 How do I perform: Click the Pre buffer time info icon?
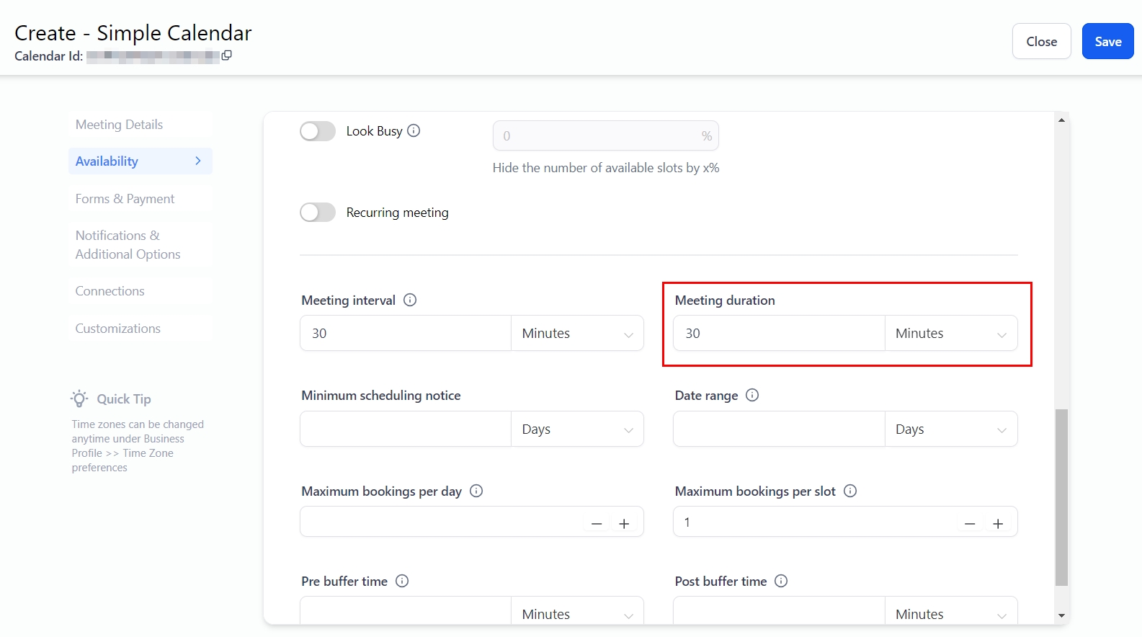pos(402,581)
